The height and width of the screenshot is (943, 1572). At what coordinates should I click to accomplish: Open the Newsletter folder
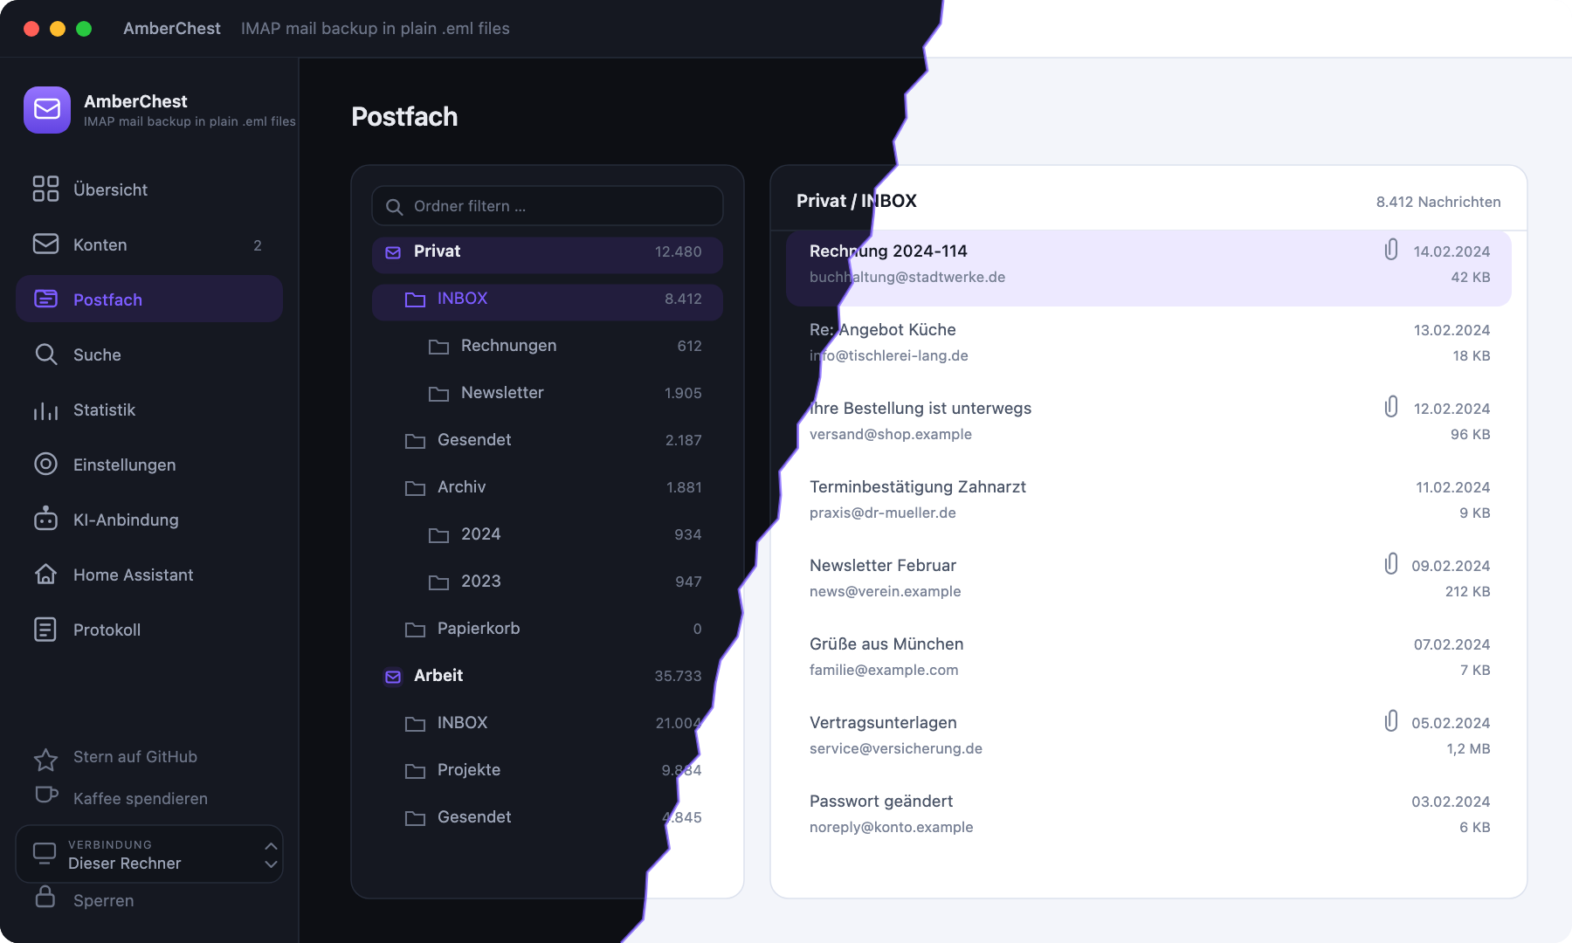click(x=548, y=393)
